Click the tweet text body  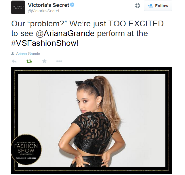(x=87, y=33)
